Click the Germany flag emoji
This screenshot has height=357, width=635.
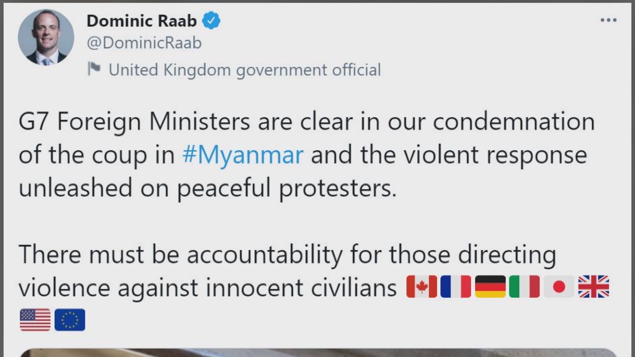point(490,287)
